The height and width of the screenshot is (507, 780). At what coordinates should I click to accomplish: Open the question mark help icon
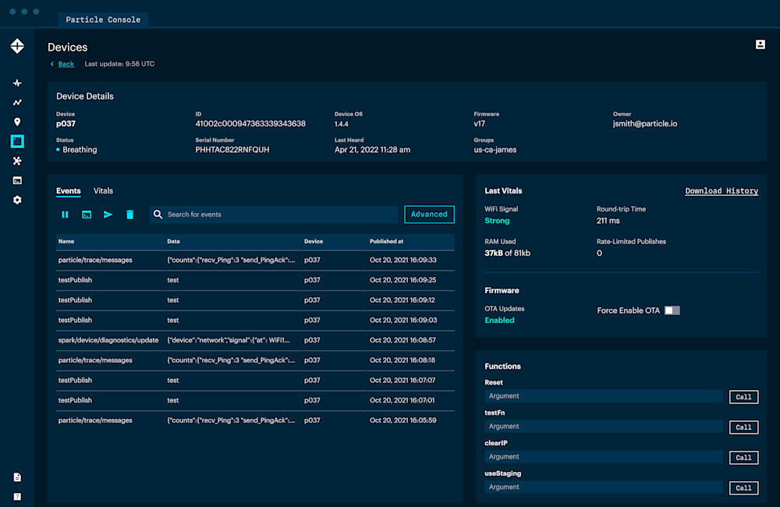pyautogui.click(x=17, y=496)
